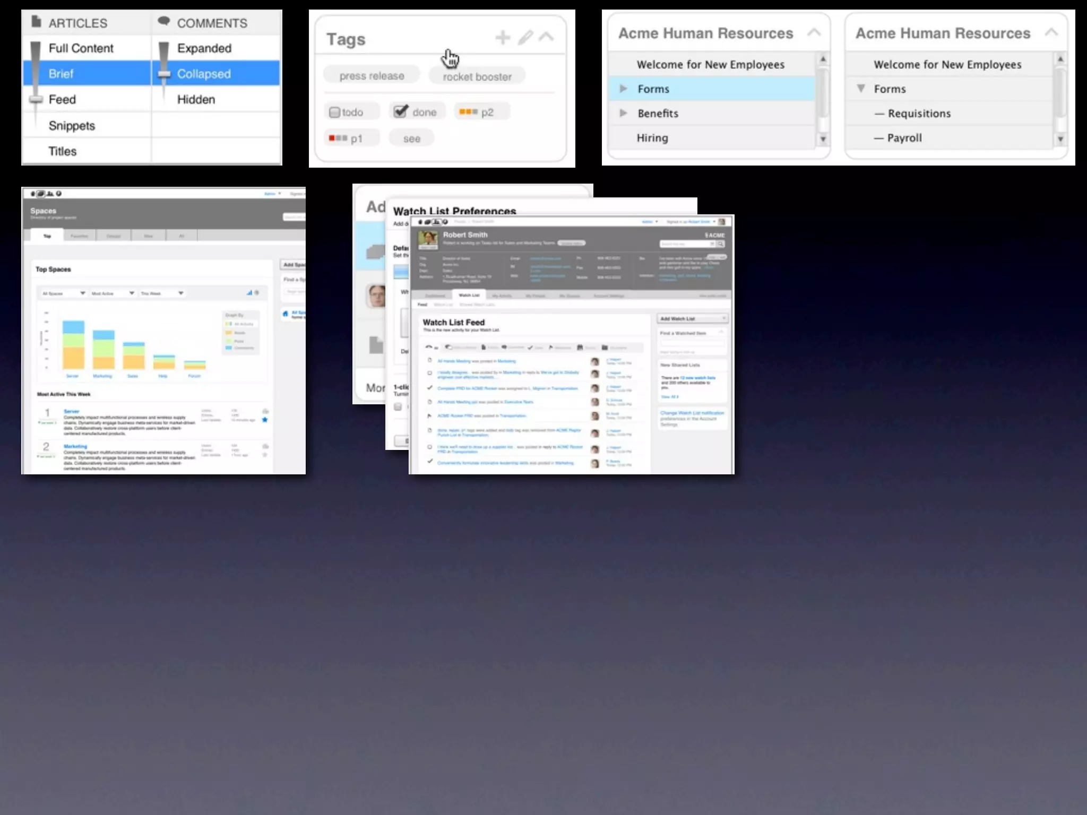The height and width of the screenshot is (815, 1087).
Task: Toggle the 1-click checkbox in preferences
Action: [x=398, y=406]
